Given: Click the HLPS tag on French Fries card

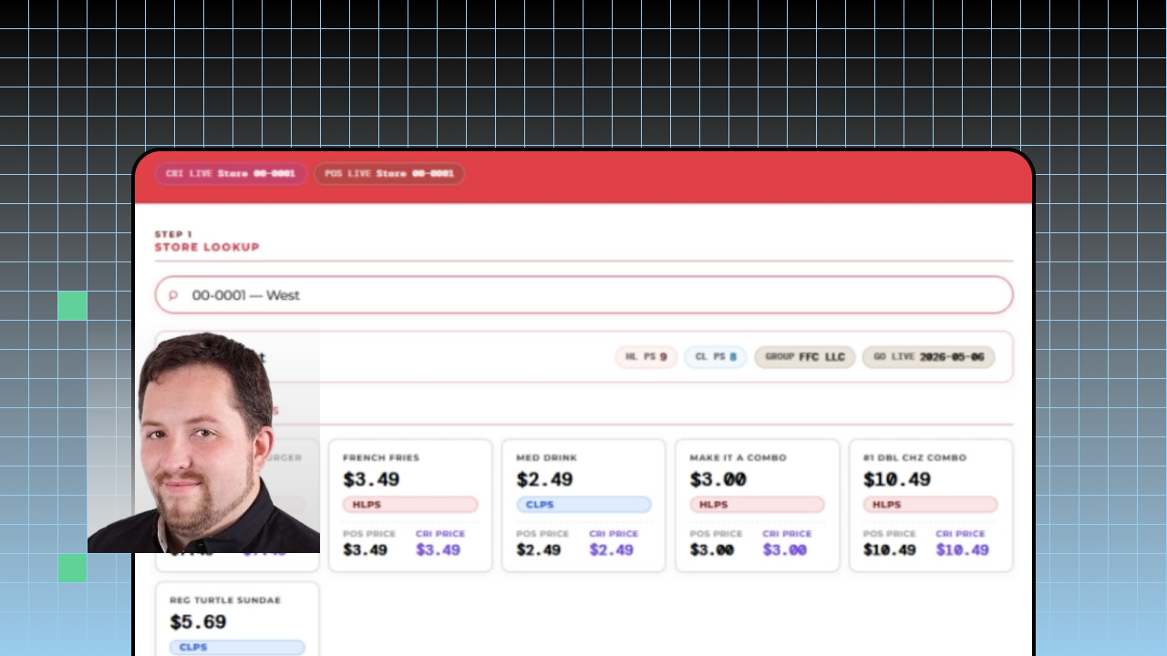Looking at the screenshot, I should pos(410,505).
